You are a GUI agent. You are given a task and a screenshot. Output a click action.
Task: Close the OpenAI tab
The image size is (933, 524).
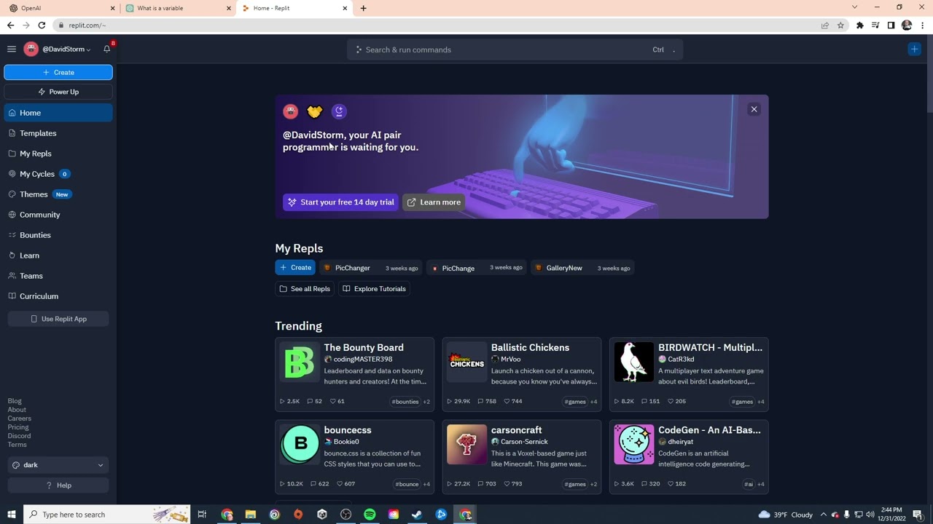(x=112, y=8)
